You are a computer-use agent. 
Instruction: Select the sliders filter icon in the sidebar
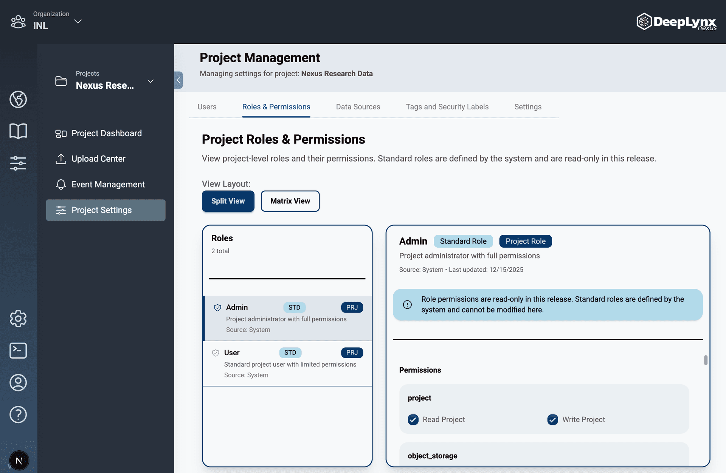(x=18, y=163)
